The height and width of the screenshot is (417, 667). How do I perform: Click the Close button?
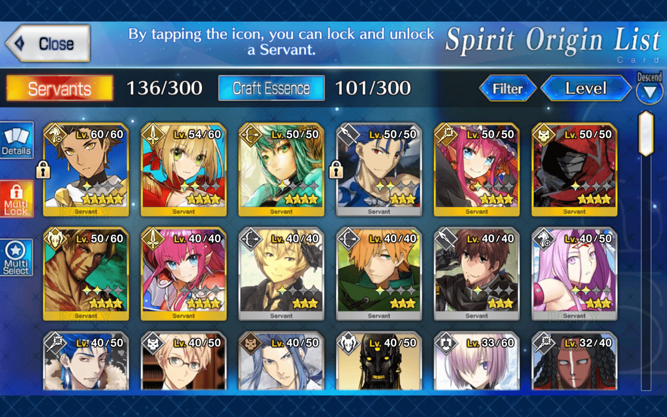(x=48, y=43)
